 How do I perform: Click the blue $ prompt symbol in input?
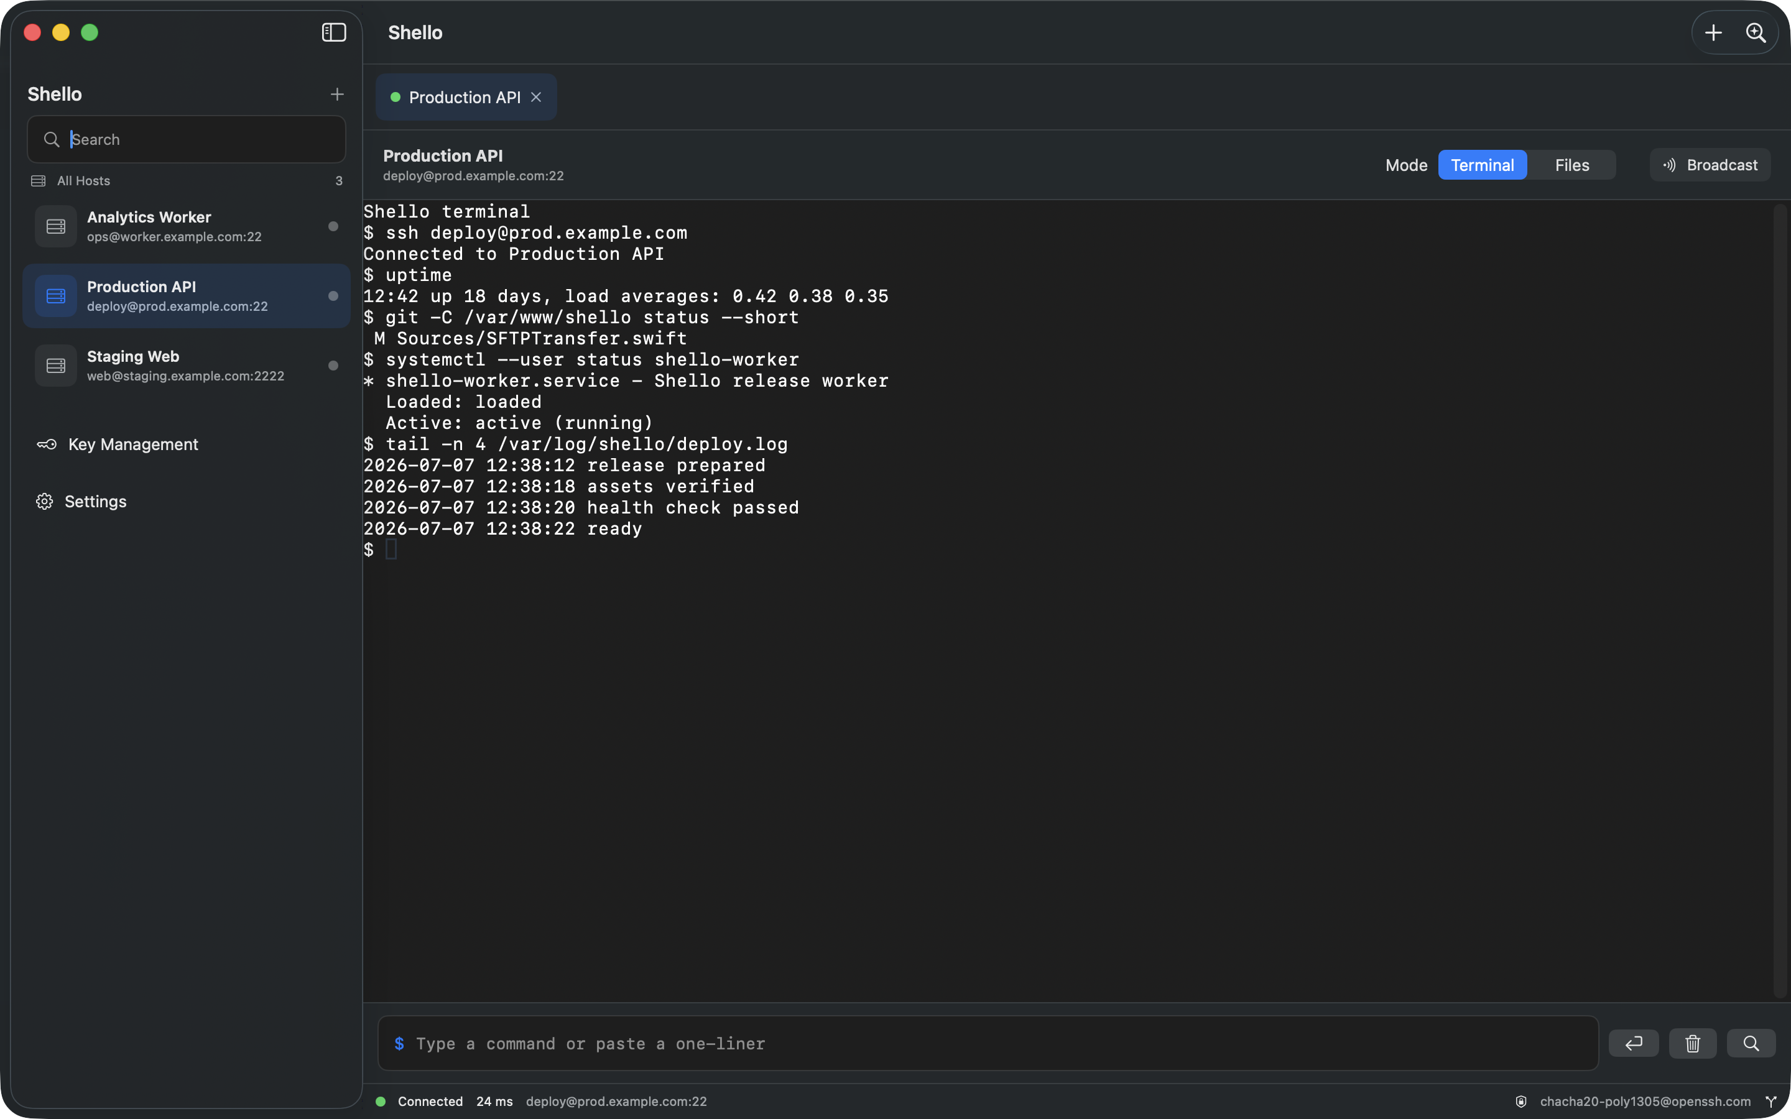pyautogui.click(x=399, y=1044)
